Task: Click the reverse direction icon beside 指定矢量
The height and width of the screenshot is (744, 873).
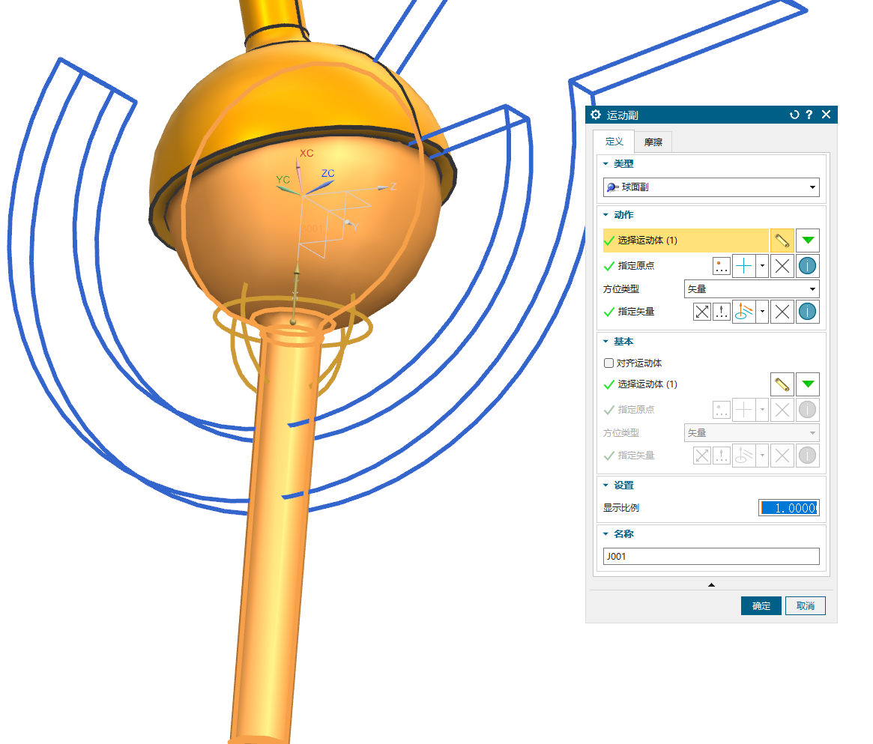Action: [x=702, y=312]
